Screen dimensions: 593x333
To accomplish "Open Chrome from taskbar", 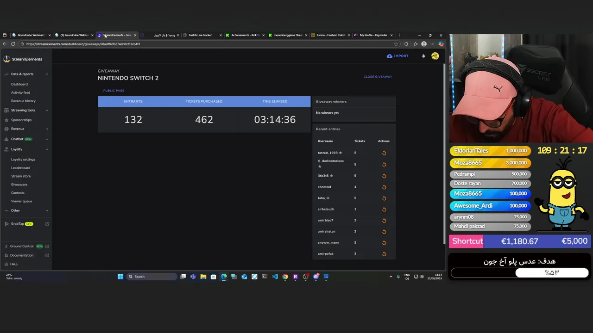I will point(285,277).
